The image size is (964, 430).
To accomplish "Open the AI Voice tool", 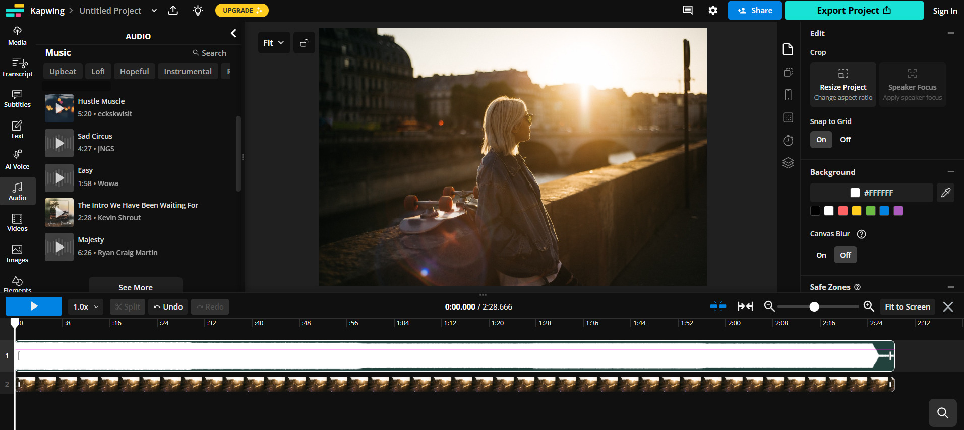I will 17,159.
